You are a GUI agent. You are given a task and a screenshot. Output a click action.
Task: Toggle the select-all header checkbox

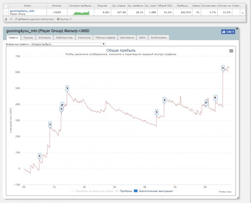(x=5, y=6)
